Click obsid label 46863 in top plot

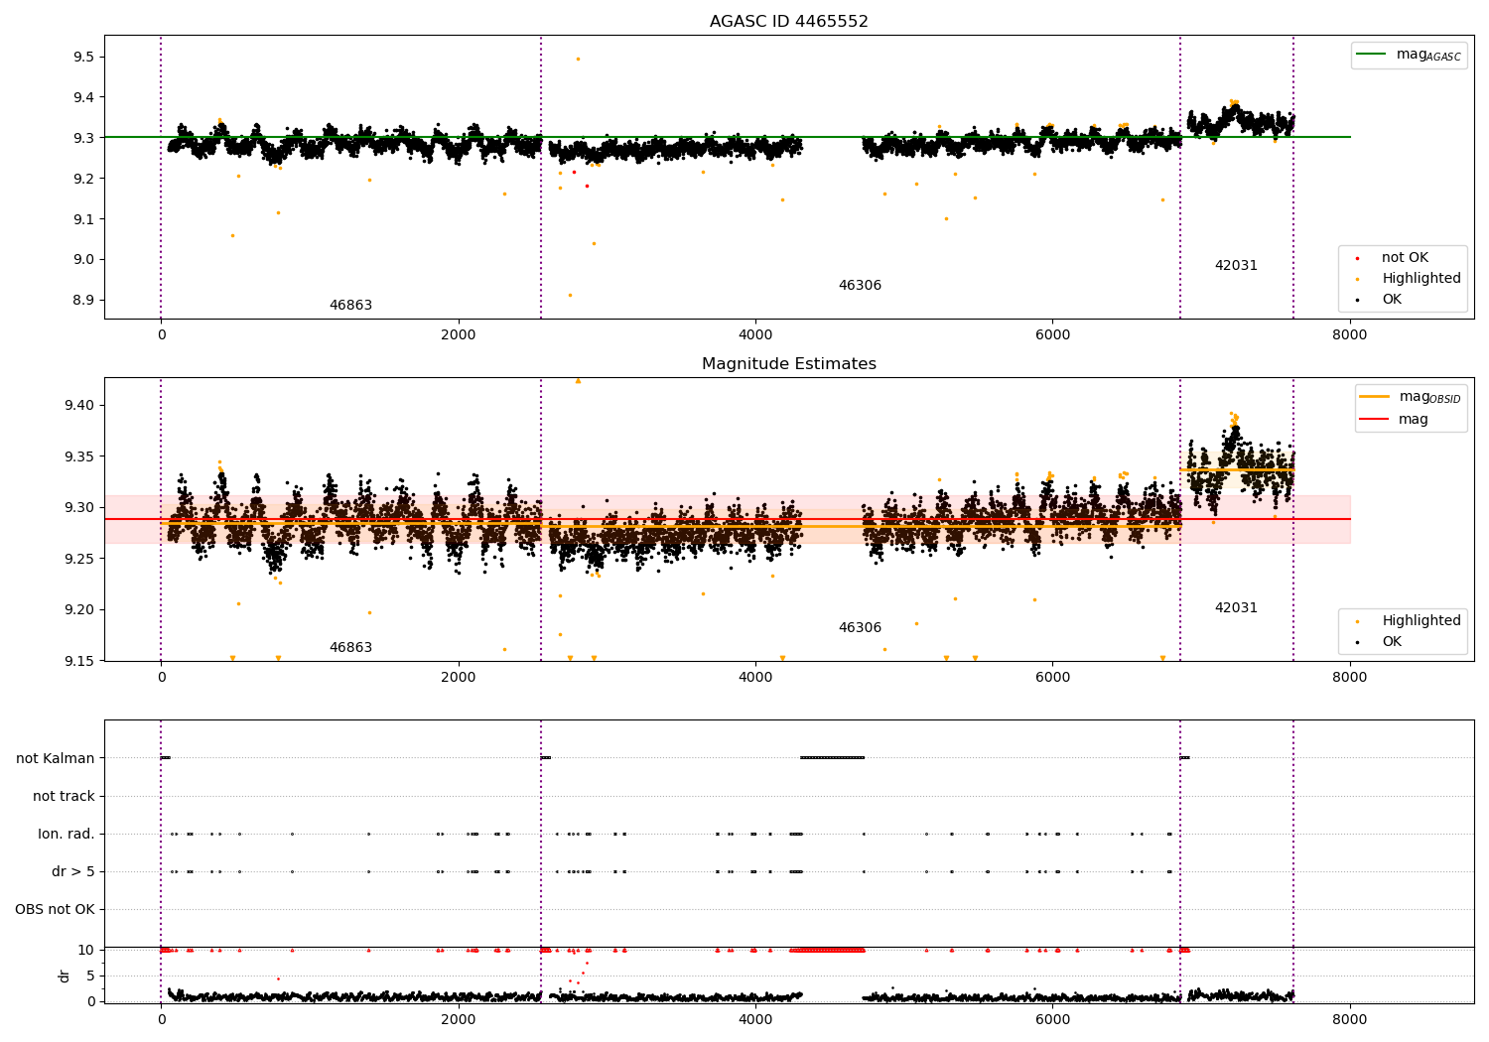[350, 306]
